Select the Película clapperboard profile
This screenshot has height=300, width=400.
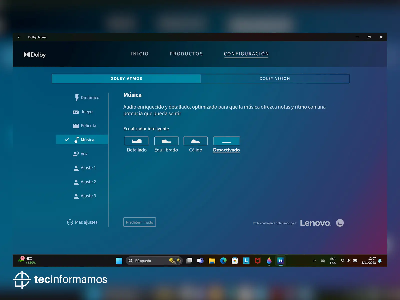pos(84,126)
